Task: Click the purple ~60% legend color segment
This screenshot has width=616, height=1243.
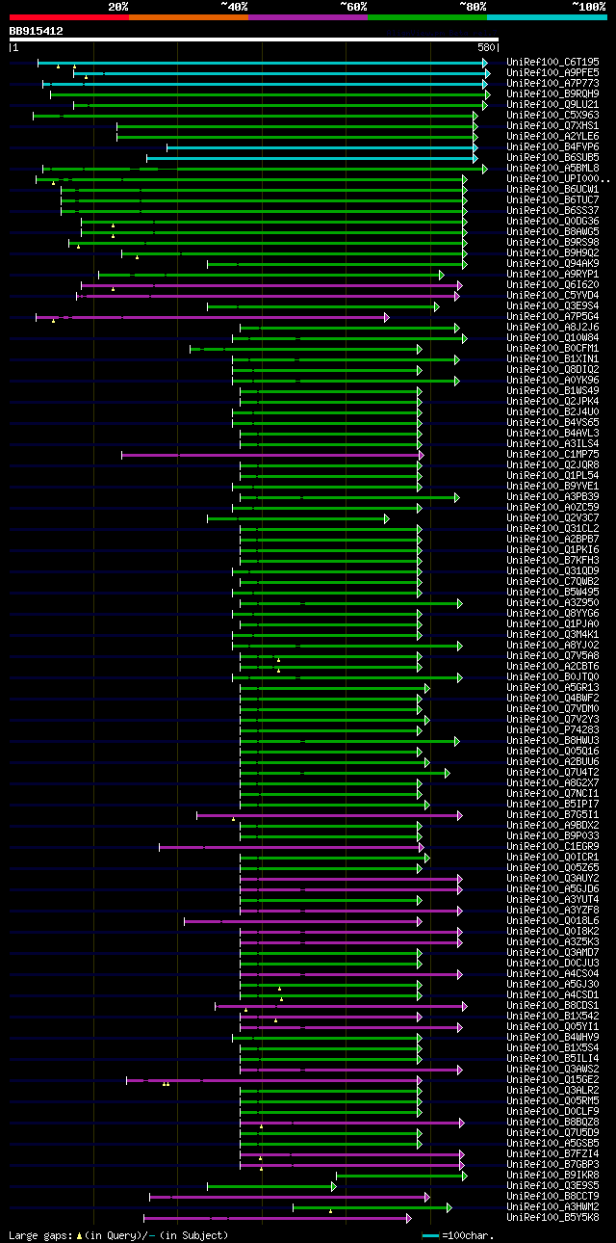Action: (x=307, y=17)
